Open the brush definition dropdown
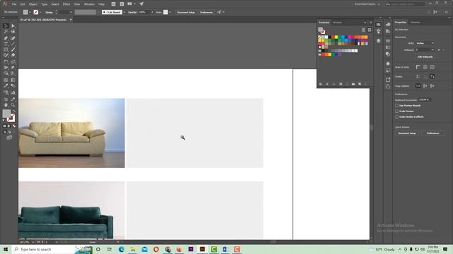Viewport: 453px width, 254px height. pyautogui.click(x=124, y=12)
